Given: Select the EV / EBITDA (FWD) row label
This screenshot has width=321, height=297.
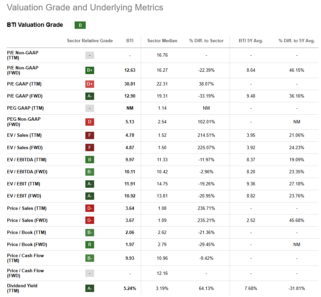Looking at the screenshot, I should (x=27, y=172).
